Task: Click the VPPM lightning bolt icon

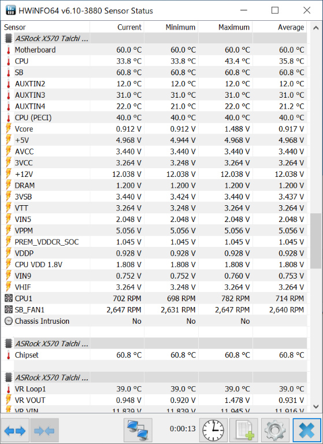Action: (9, 231)
